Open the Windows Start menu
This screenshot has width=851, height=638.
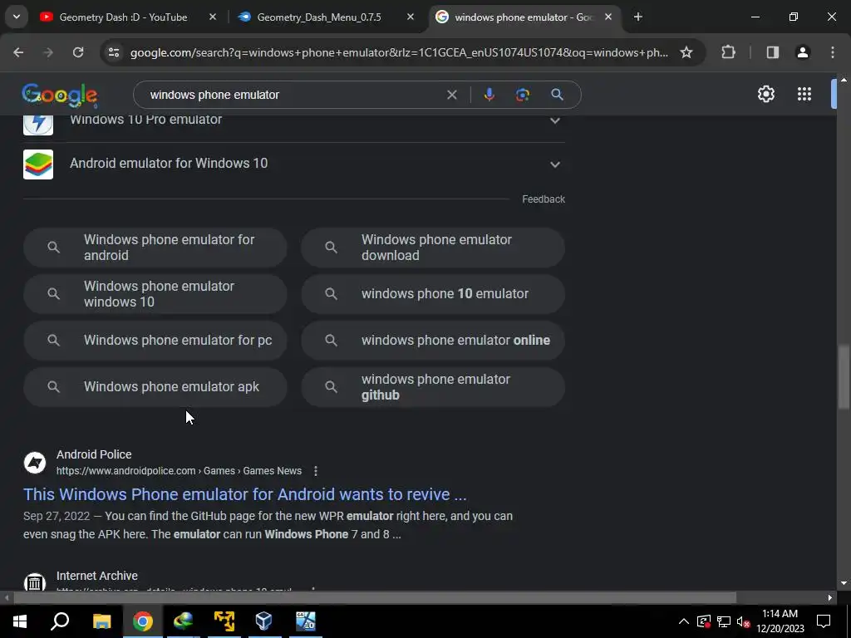20,621
